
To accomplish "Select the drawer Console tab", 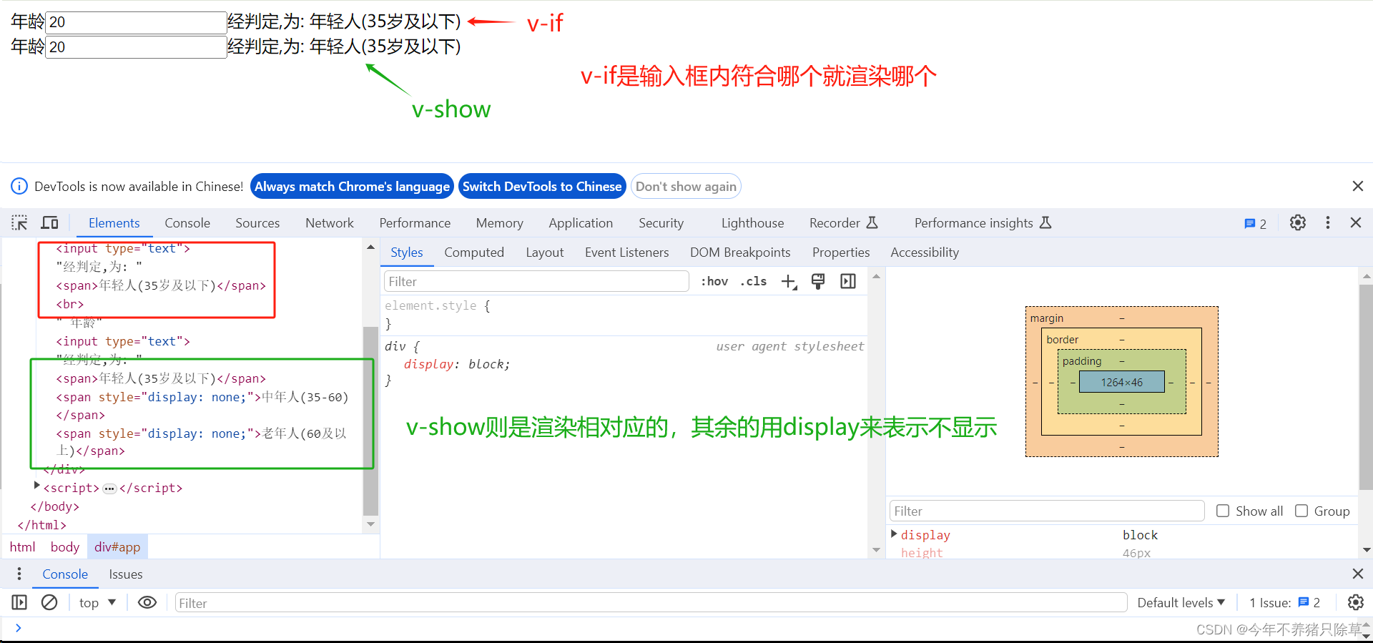I will tap(65, 574).
